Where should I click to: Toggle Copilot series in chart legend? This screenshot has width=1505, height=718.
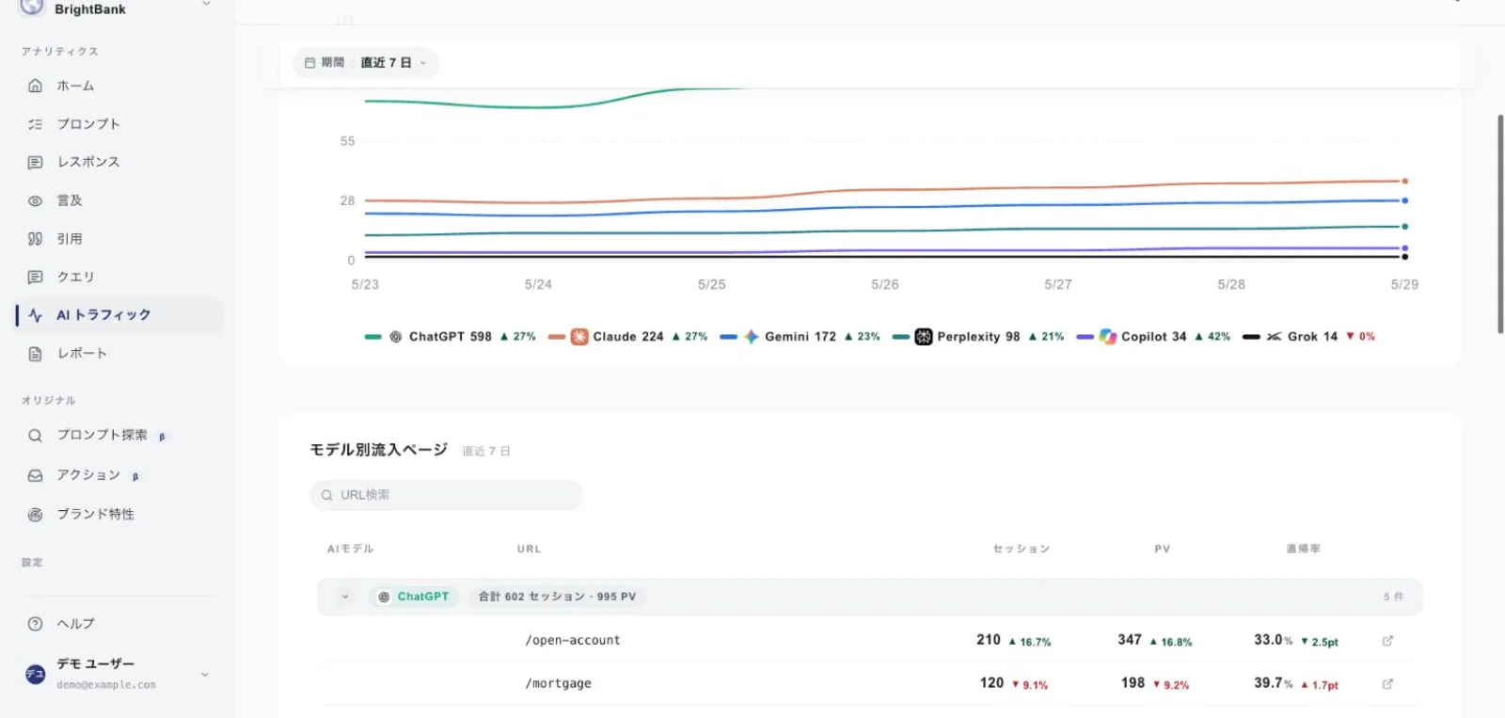1153,337
